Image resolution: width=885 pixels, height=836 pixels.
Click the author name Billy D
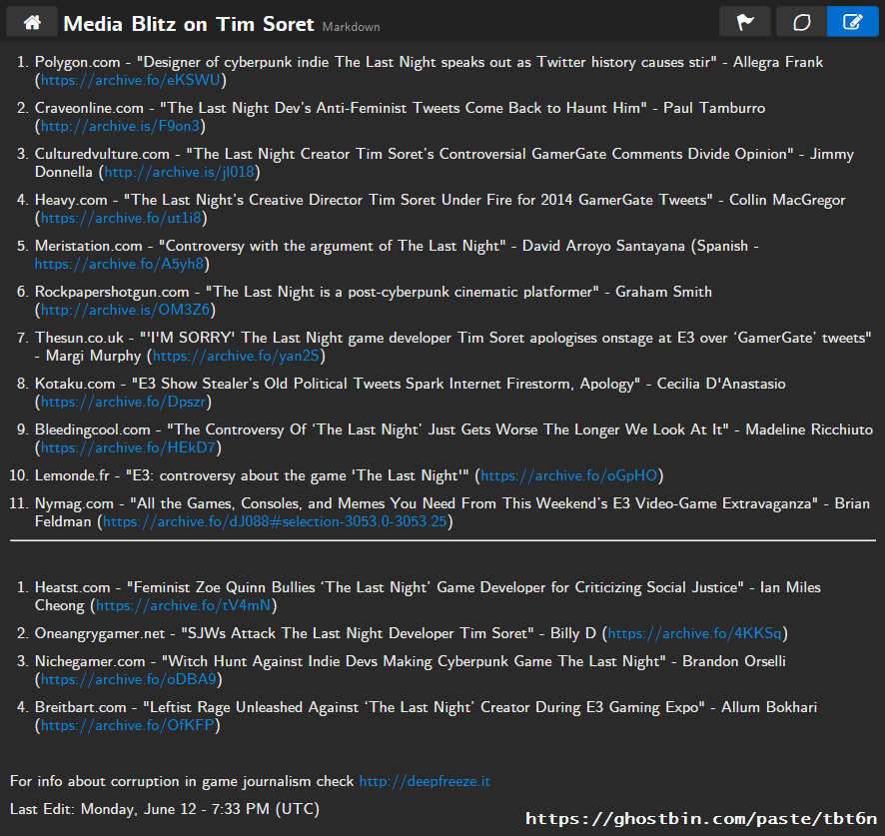[573, 633]
